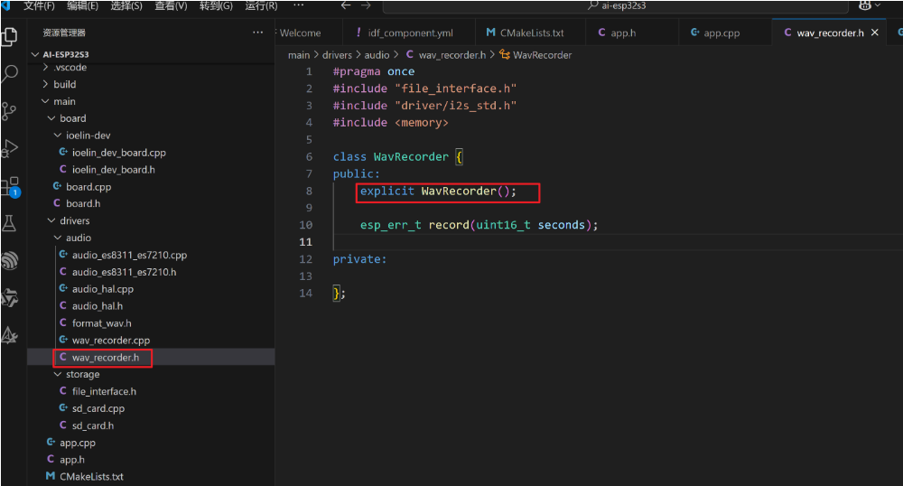Open overflow menu after 运行(R)
The width and height of the screenshot is (903, 486).
point(298,5)
